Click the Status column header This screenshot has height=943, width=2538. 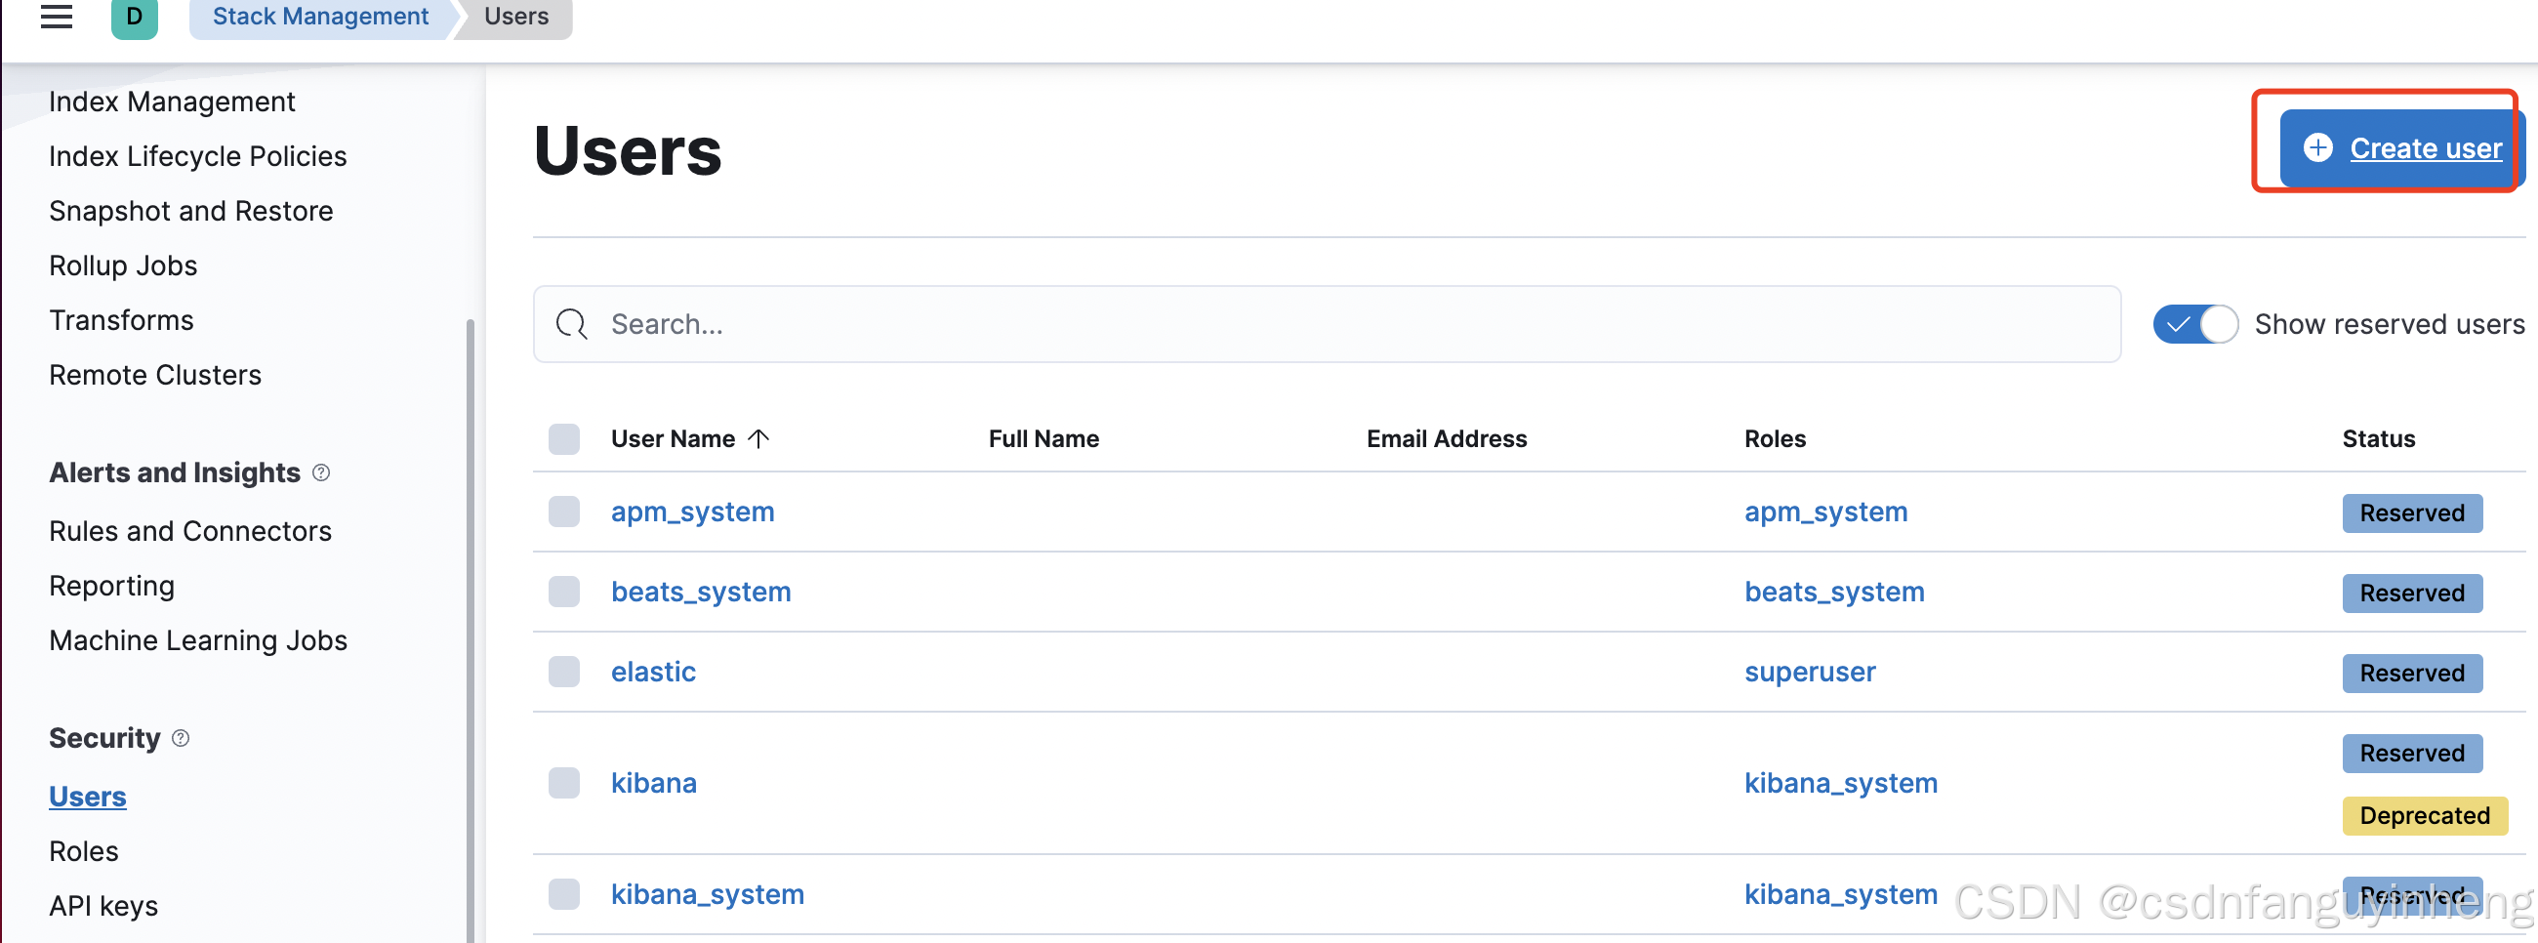[x=2378, y=438]
